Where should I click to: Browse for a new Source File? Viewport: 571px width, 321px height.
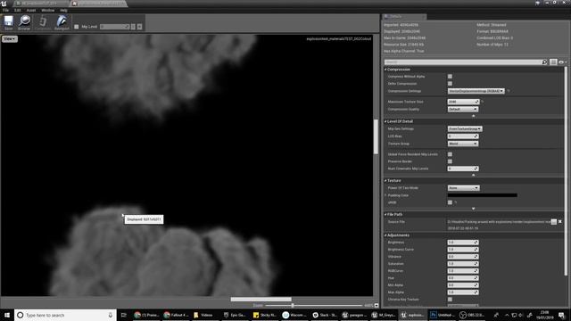(x=553, y=222)
